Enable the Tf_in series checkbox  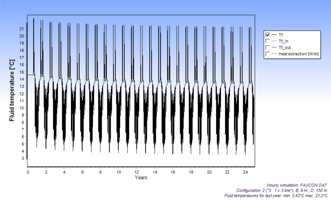pos(268,41)
